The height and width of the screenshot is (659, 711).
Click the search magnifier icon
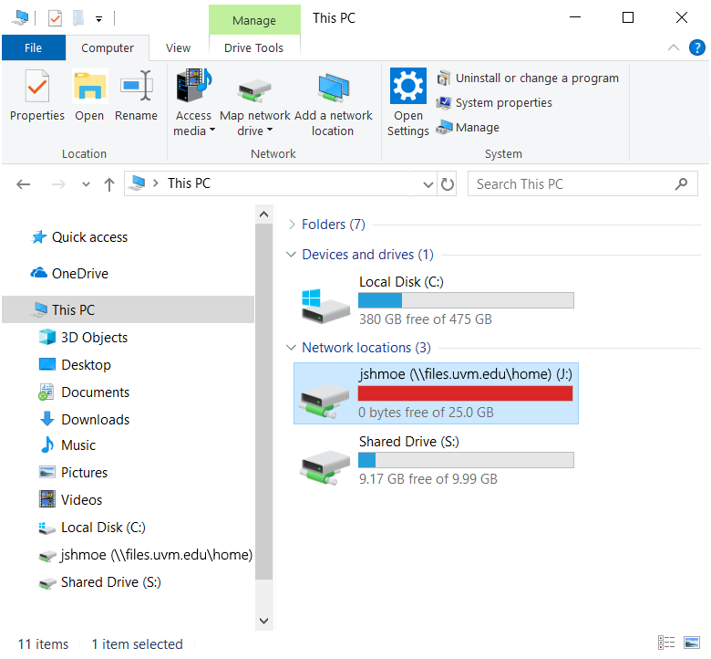point(681,184)
